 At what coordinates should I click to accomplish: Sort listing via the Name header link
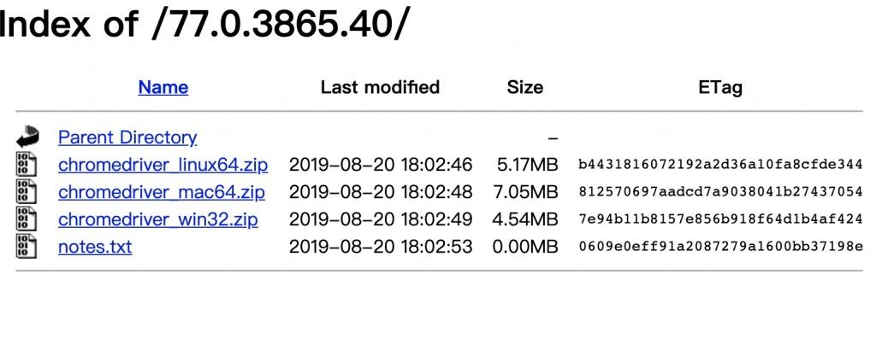163,88
